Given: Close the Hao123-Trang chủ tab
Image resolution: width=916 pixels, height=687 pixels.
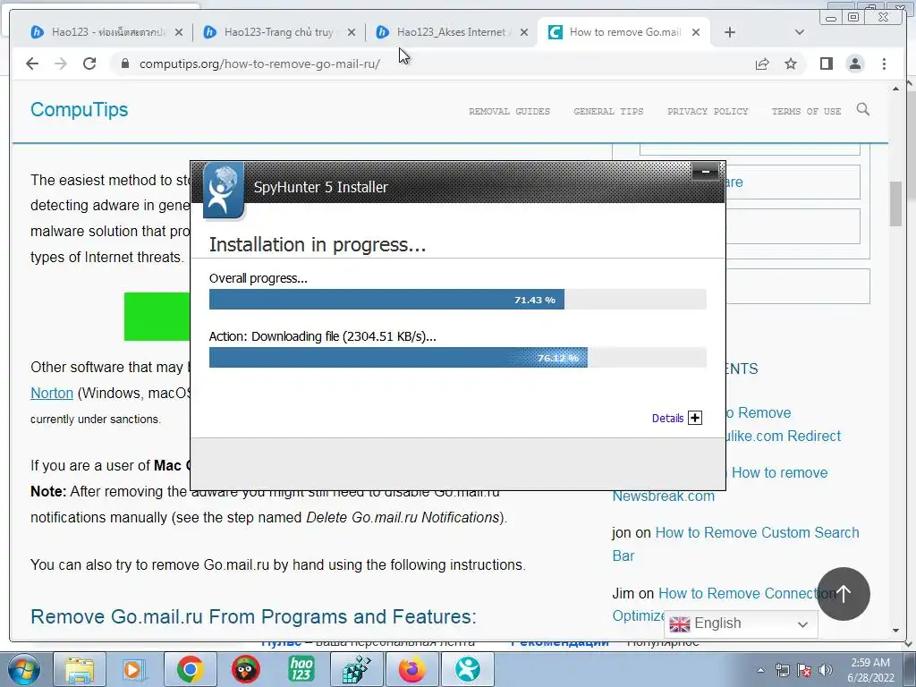Looking at the screenshot, I should 352,33.
